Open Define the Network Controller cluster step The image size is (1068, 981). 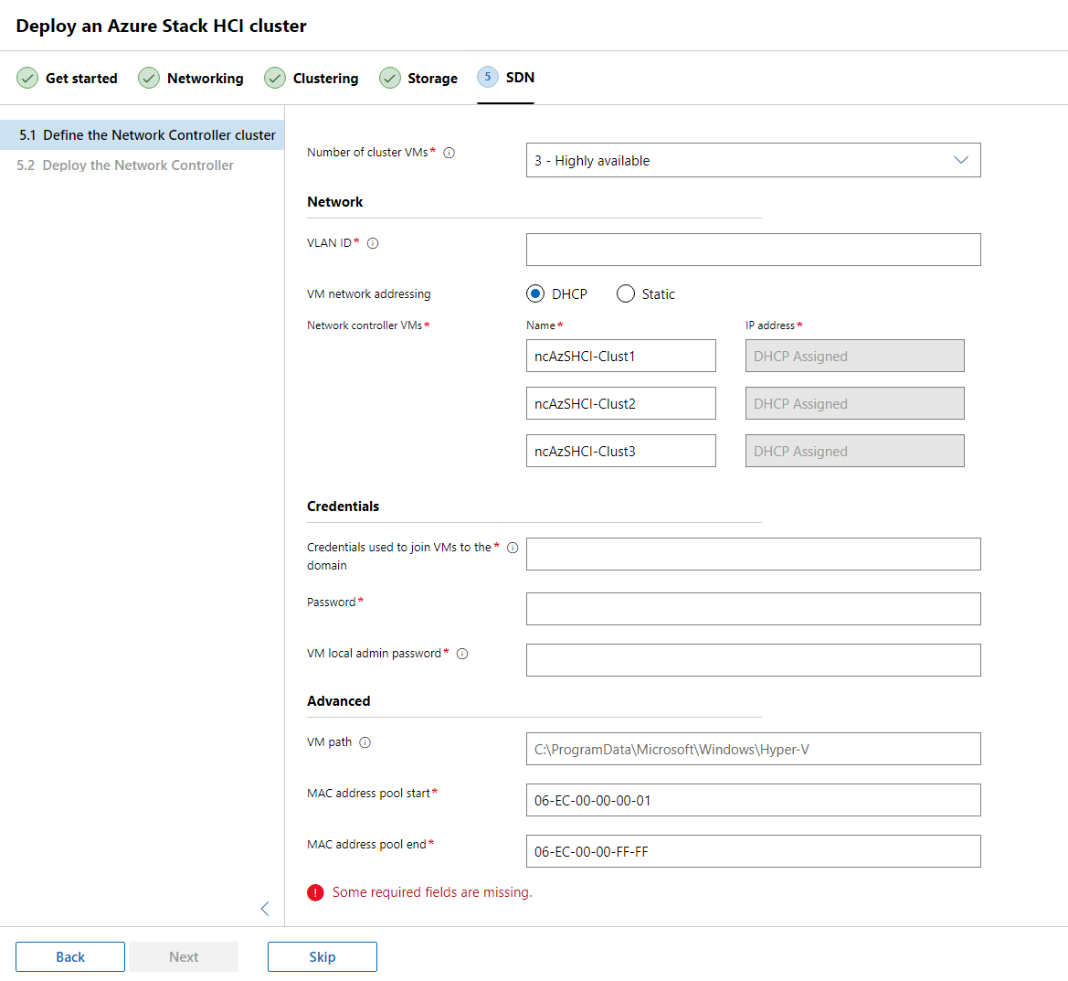[x=146, y=135]
